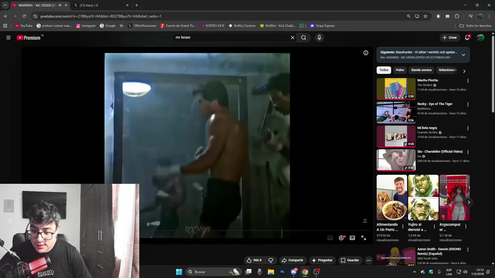Image resolution: width=495 pixels, height=278 pixels.
Task: Click the address bar URL field
Action: 217,16
